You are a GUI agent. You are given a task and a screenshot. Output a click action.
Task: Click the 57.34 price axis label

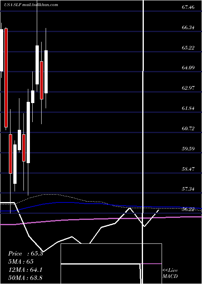(188, 189)
